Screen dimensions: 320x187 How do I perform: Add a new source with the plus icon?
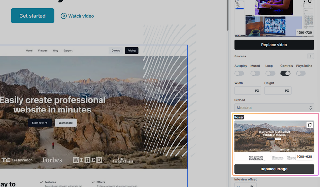pyautogui.click(x=311, y=56)
